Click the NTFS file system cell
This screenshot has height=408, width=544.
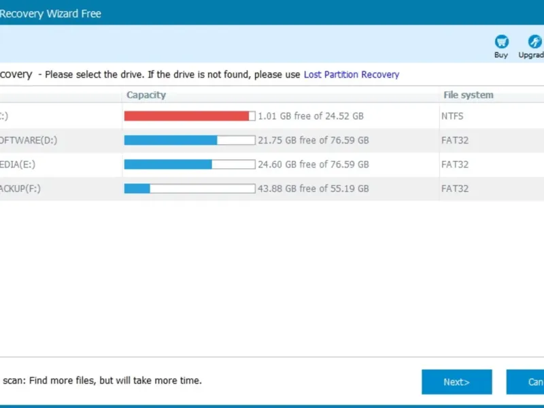click(x=452, y=116)
